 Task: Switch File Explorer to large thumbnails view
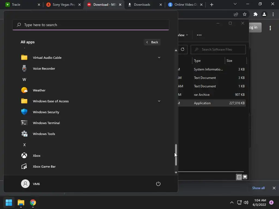pos(245,177)
